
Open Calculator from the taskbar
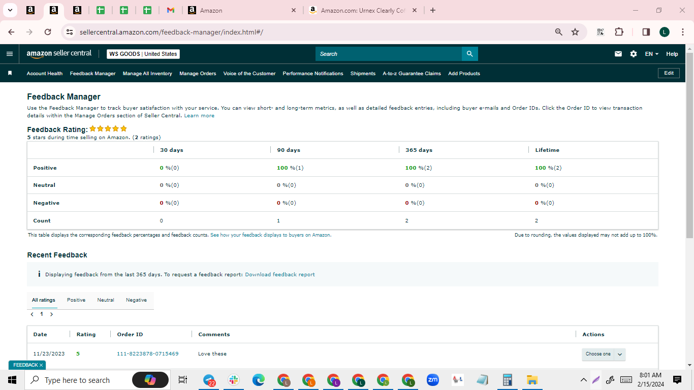click(507, 380)
